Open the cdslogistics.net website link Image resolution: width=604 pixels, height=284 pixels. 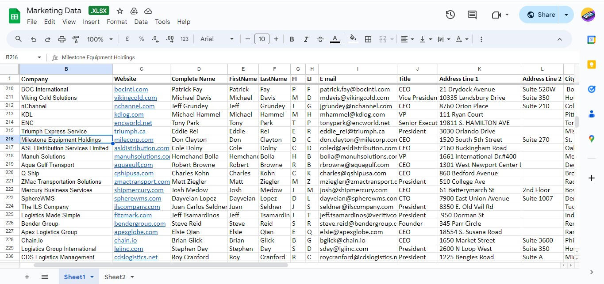pyautogui.click(x=136, y=257)
